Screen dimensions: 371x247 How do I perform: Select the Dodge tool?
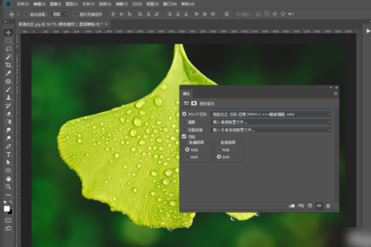[x=9, y=138]
